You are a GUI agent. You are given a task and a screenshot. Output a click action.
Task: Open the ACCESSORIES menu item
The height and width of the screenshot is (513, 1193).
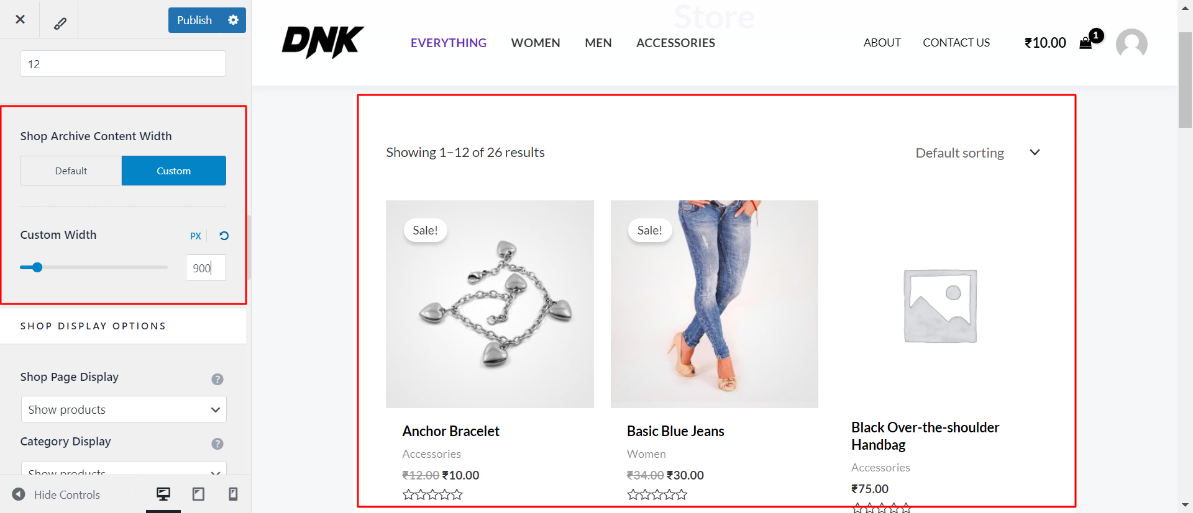point(675,43)
